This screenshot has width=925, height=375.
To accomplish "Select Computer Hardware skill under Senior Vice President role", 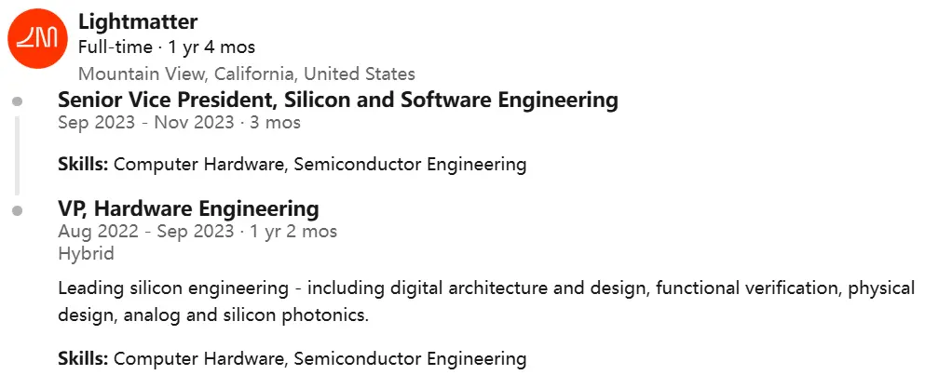I will pos(198,165).
